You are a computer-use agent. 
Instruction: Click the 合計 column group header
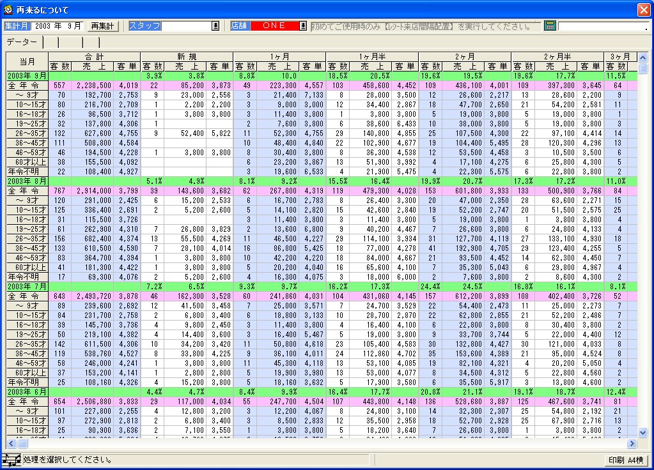[x=94, y=57]
